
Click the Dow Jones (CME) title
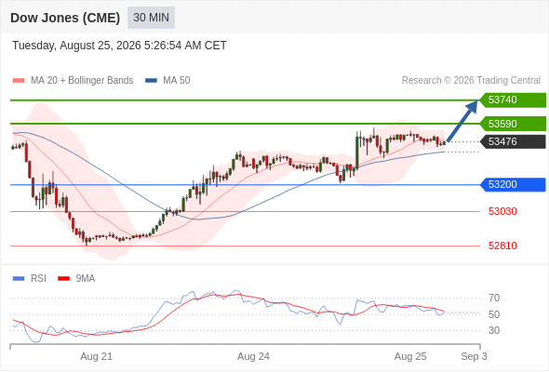coord(65,18)
